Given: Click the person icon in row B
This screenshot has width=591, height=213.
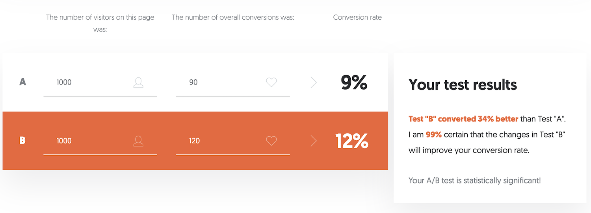Looking at the screenshot, I should pos(138,141).
